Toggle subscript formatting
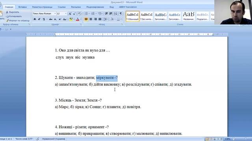Image resolution: width=252 pixels, height=141 pixels. (x=55, y=19)
